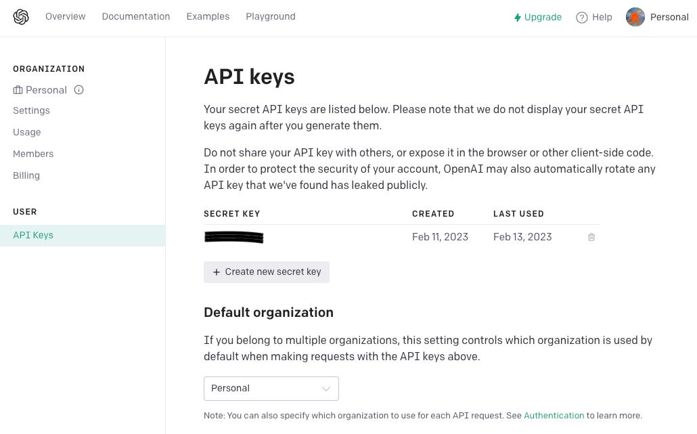Click the ORGANIZATION sidebar section label
Viewport: 697px width, 434px height.
[49, 69]
